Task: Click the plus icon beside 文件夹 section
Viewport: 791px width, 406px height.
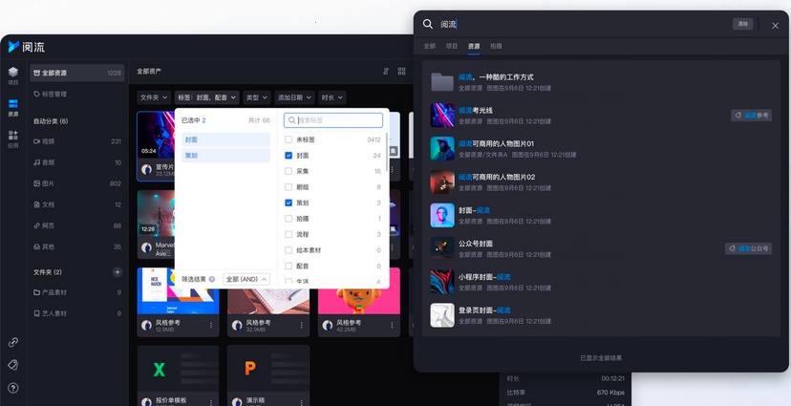Action: tap(118, 272)
